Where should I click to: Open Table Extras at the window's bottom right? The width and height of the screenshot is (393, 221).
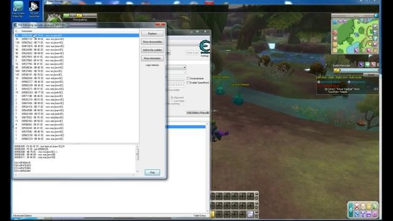click(200, 215)
